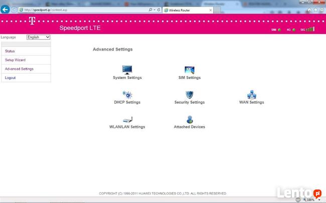This screenshot has width=326, height=203.
Task: Click the Attached Devices text link
Action: pyautogui.click(x=190, y=126)
